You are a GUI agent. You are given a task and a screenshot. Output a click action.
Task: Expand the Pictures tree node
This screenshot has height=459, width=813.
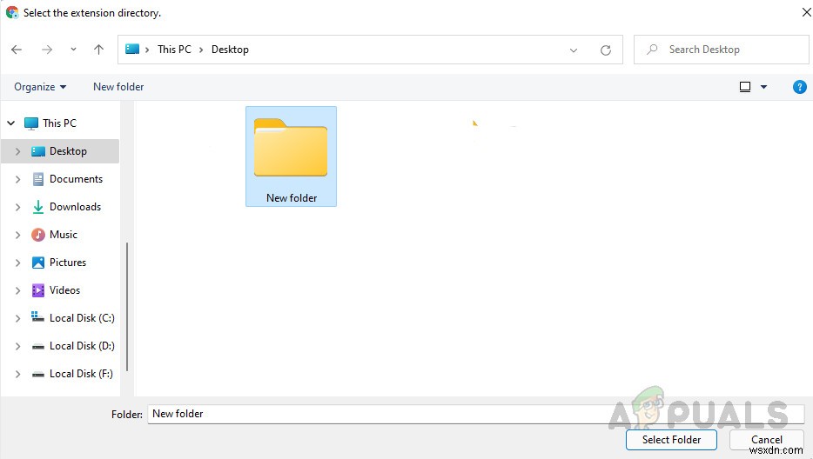(x=17, y=263)
